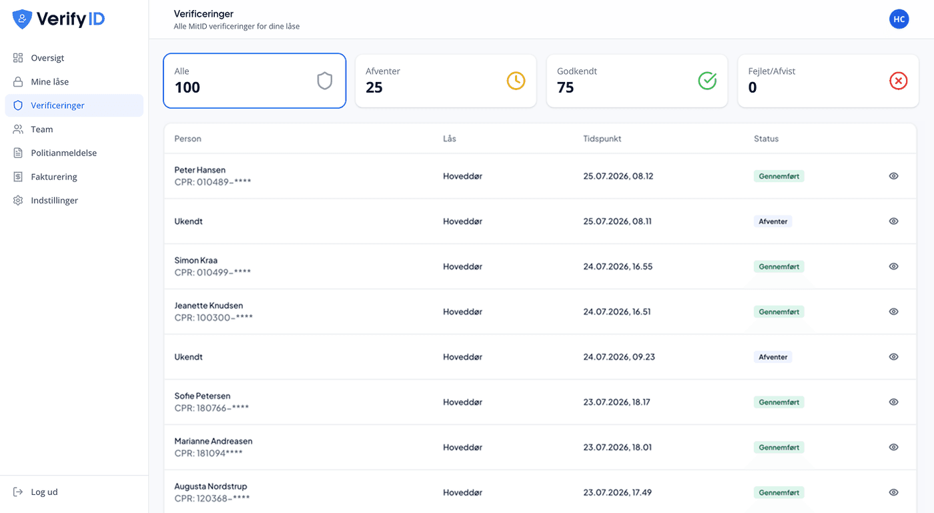Click timestamp 25.07.2026, 08.12

618,176
